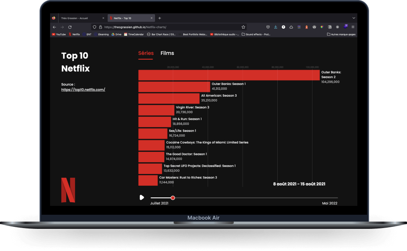Click the All American: Season 3 bar

click(x=169, y=98)
